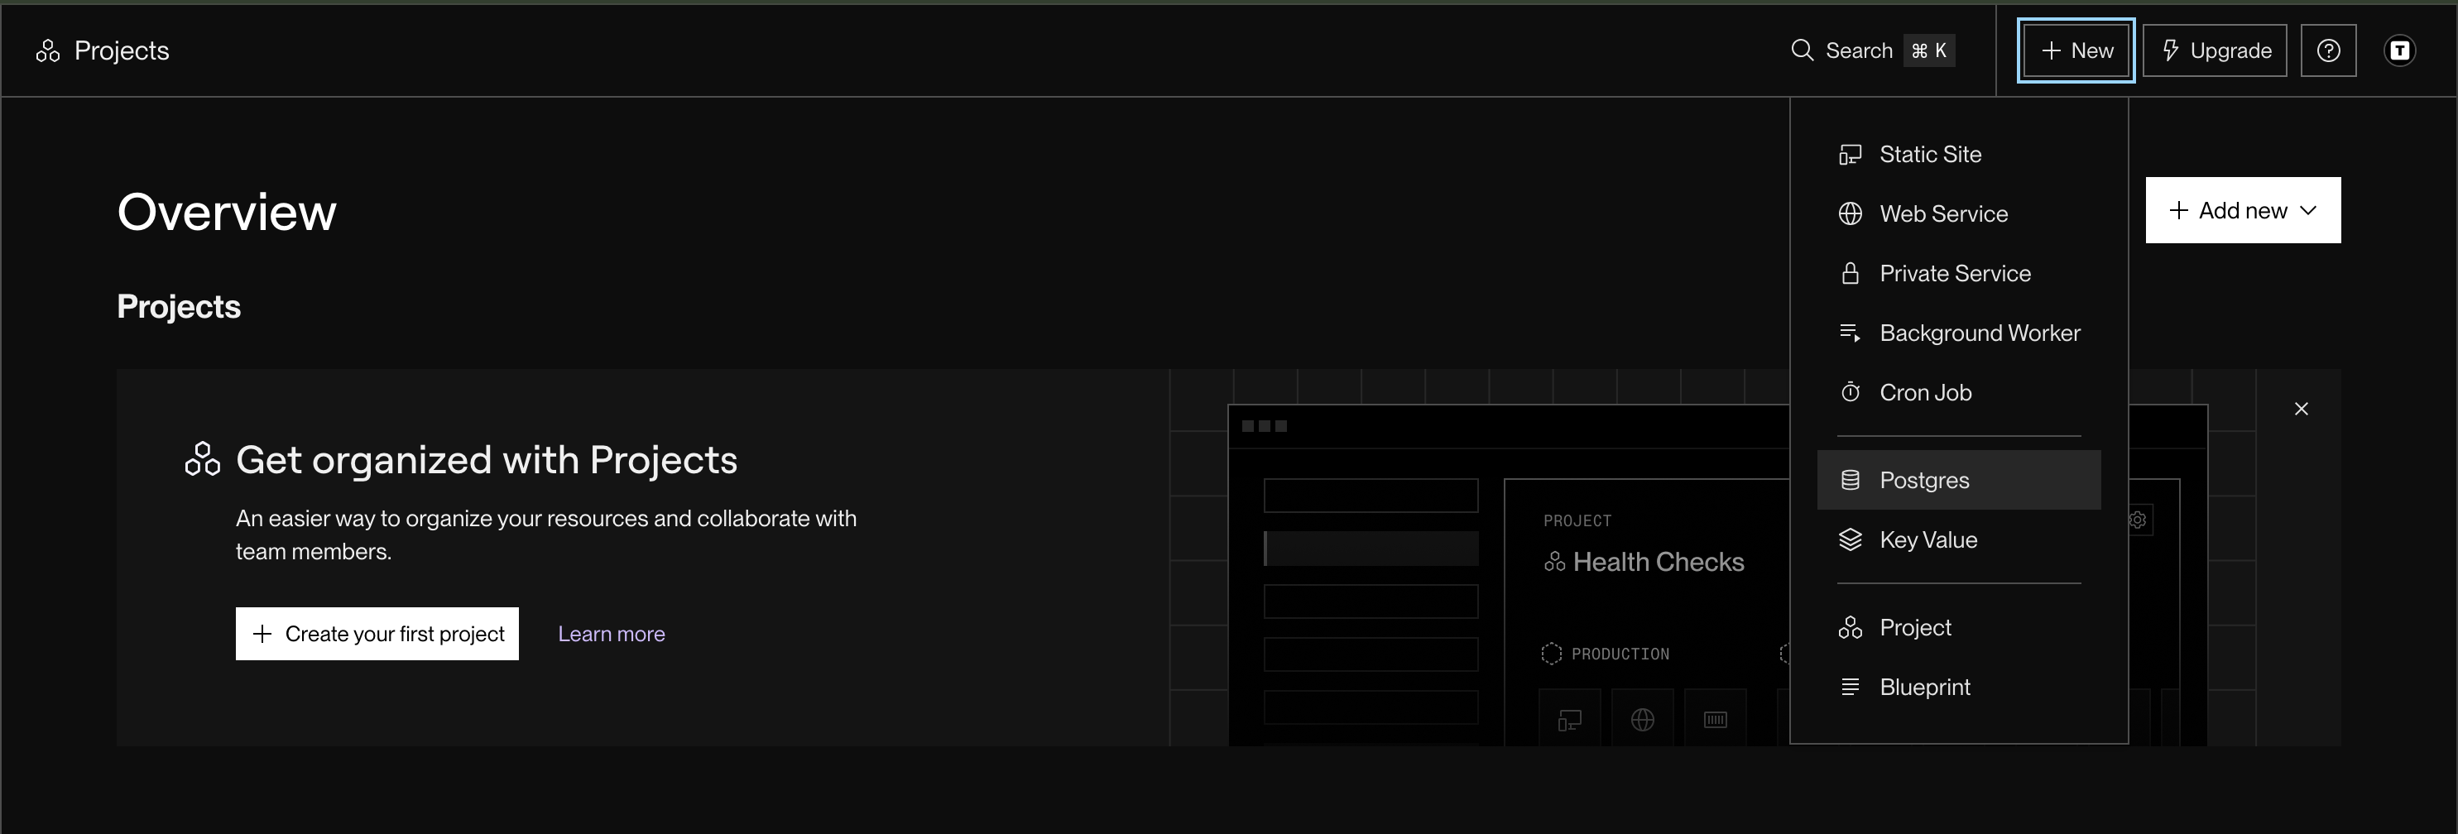Select Key Value from the menu

coord(1958,540)
